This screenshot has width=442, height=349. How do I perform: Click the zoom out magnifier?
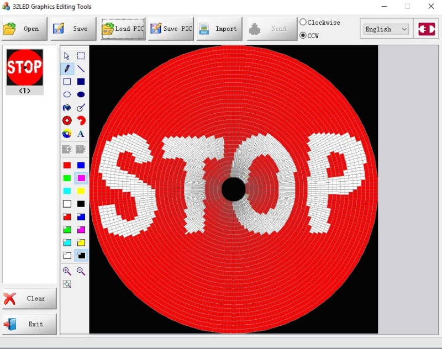tap(81, 271)
